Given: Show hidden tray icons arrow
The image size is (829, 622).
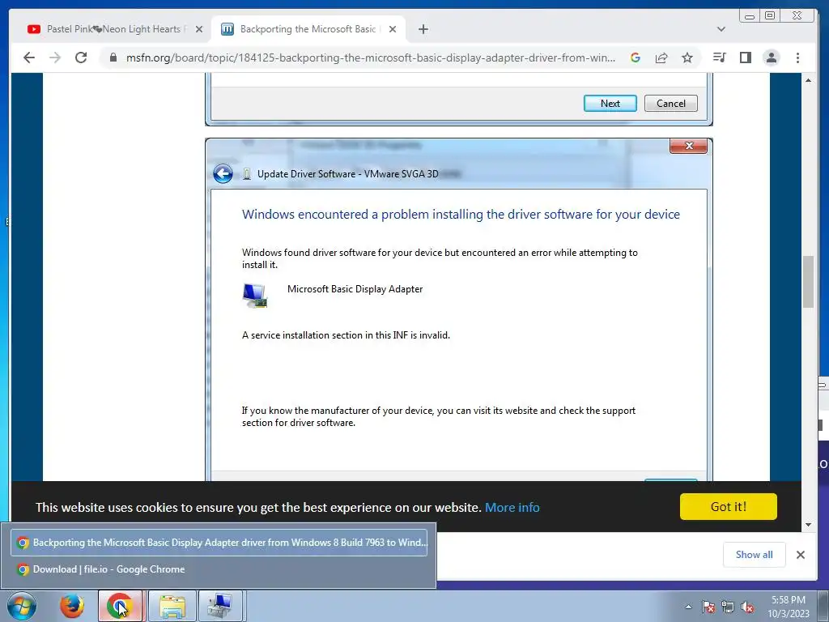Looking at the screenshot, I should (688, 607).
